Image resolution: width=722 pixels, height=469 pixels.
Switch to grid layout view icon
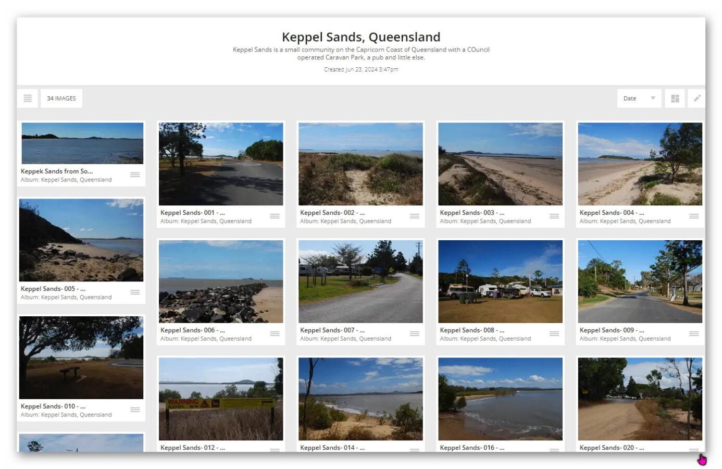coord(675,98)
